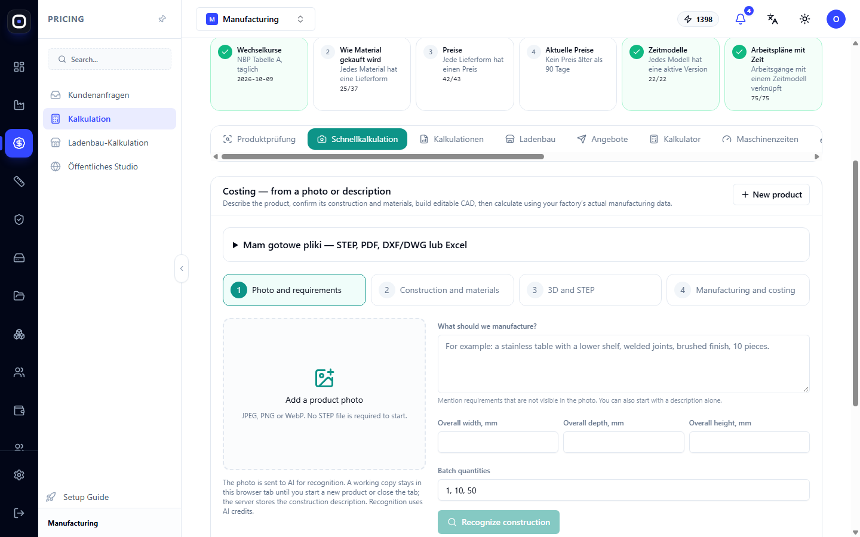Image resolution: width=860 pixels, height=537 pixels.
Task: Go to step 2 Construction and materials
Action: 442,290
